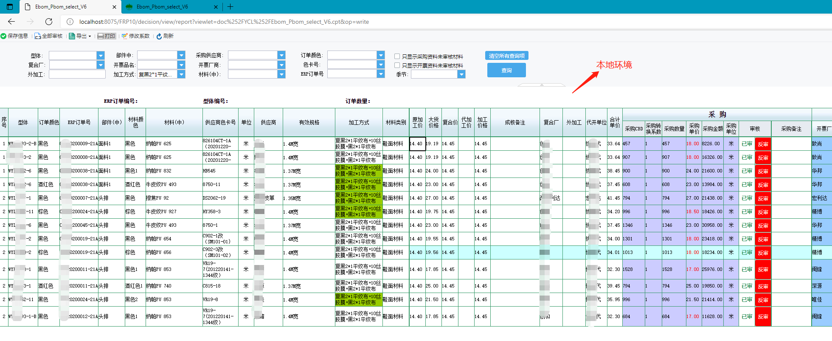The width and height of the screenshot is (832, 341).
Task: Open the 复合厂 dropdown
Action: click(x=101, y=65)
